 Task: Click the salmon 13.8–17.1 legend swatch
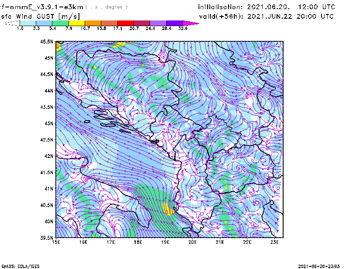tap(109, 23)
